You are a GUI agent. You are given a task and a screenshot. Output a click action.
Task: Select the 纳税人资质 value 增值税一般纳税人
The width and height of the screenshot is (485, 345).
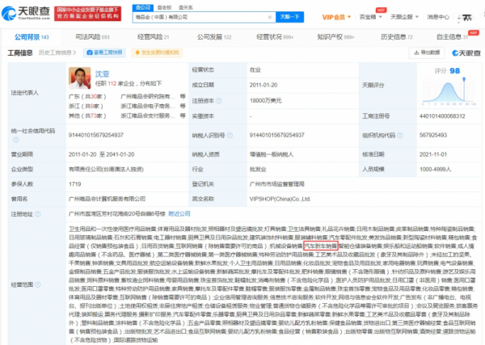pos(272,154)
